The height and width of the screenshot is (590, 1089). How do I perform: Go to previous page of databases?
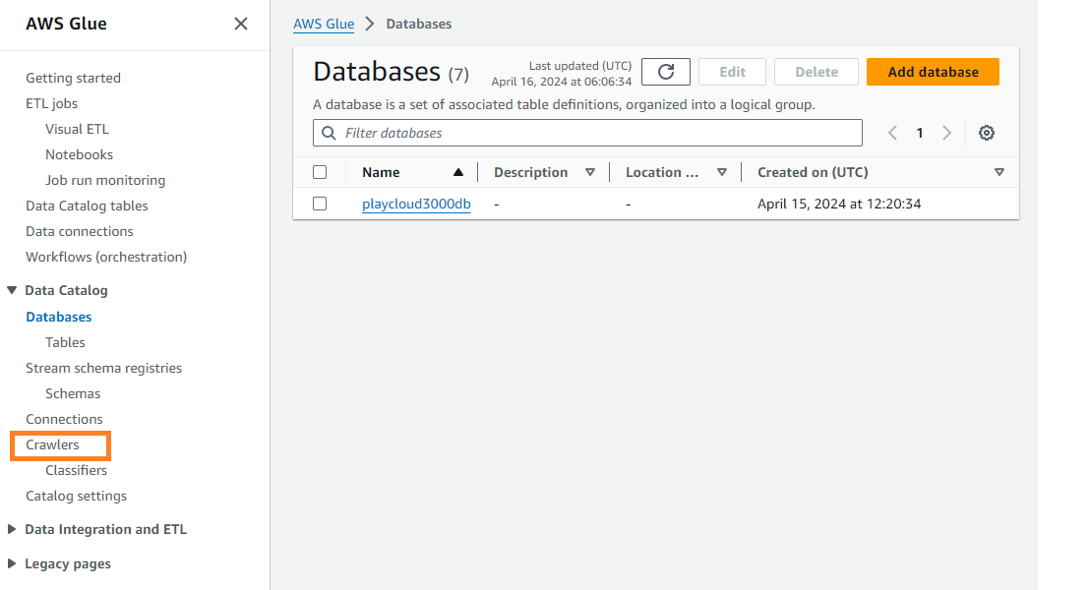pos(892,133)
